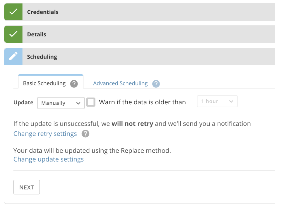This screenshot has height=221, width=285.
Task: Click the 'Update' field label
Action: point(23,102)
